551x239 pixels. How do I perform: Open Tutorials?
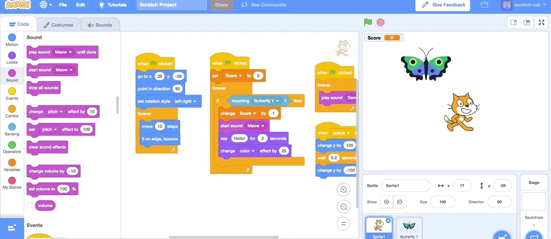tap(112, 5)
